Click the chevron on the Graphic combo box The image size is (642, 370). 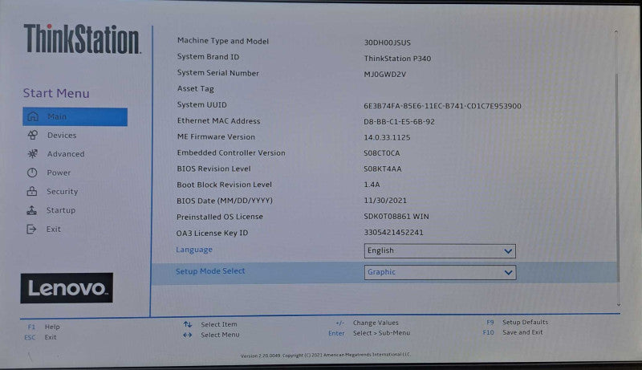(509, 273)
